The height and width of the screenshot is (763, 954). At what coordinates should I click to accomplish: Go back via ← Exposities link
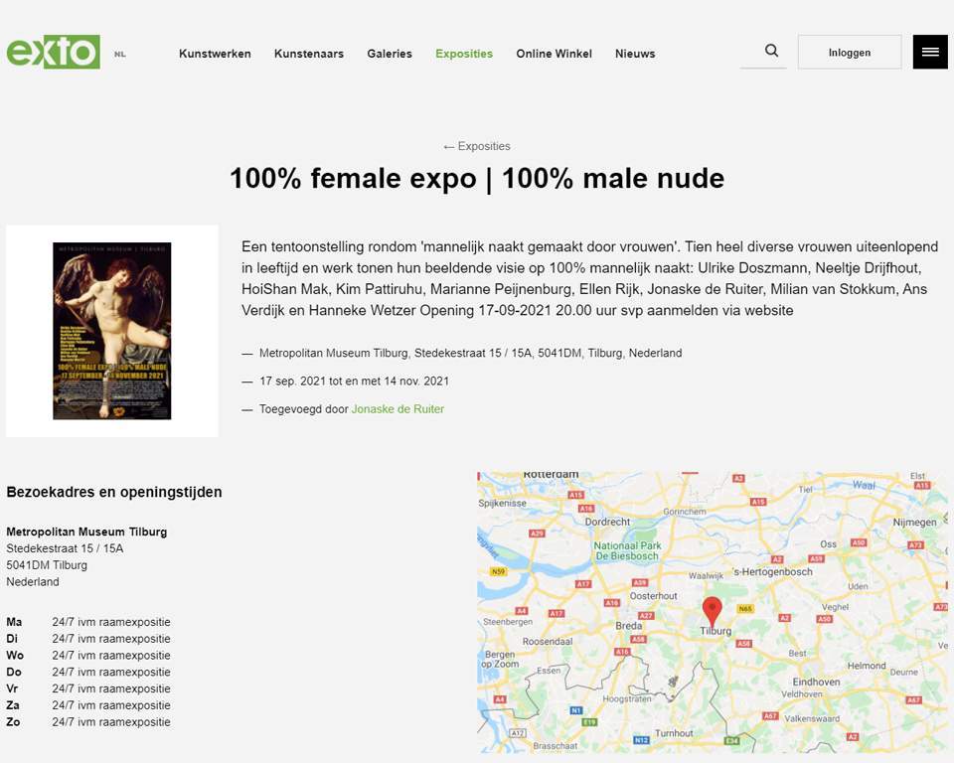(x=477, y=146)
